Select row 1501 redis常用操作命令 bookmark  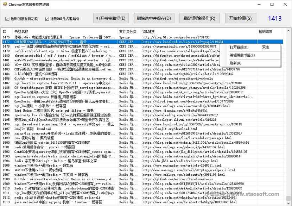point(142,147)
